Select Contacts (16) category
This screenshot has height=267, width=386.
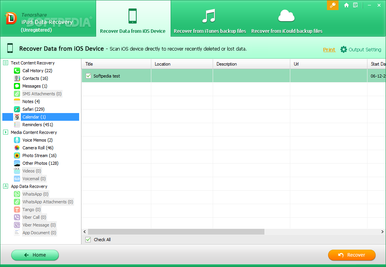(x=35, y=78)
